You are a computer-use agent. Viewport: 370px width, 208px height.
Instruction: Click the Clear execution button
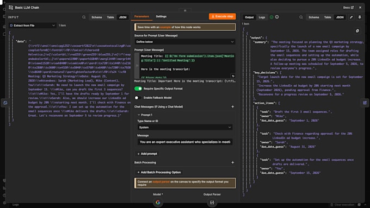coord(342,205)
